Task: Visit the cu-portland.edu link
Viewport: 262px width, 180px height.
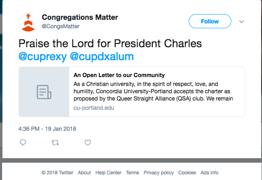Action: click(x=94, y=108)
